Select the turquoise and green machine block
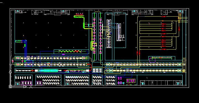The image size is (199, 103). pos(51,71)
